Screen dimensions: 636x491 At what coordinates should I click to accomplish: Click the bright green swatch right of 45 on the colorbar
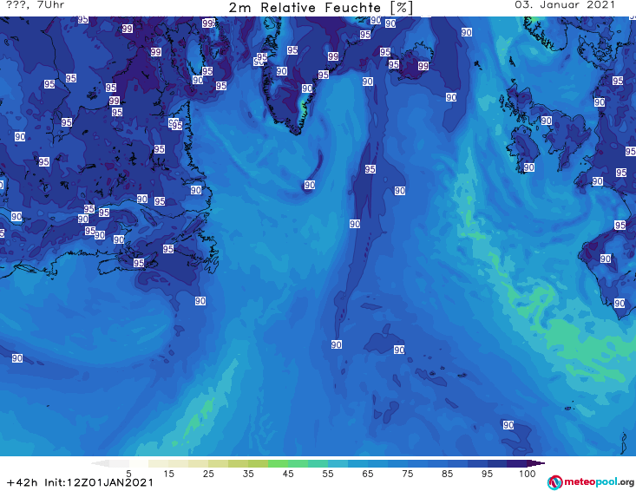pyautogui.click(x=298, y=463)
